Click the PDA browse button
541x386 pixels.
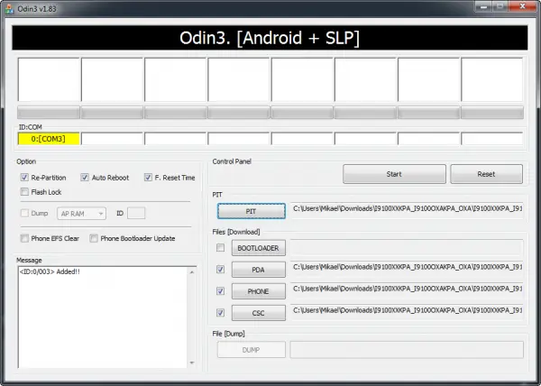click(x=259, y=270)
